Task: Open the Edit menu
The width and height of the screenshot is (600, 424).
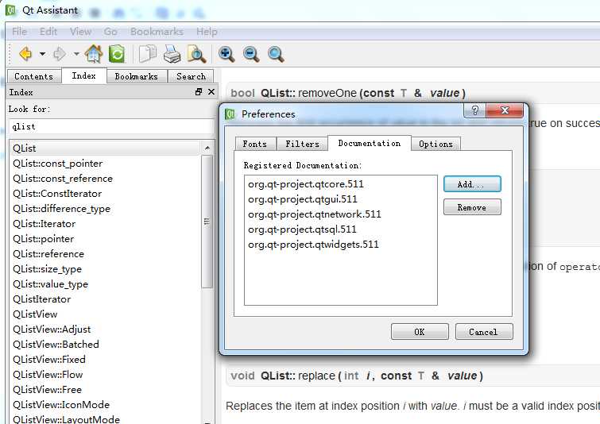Action: coord(48,31)
